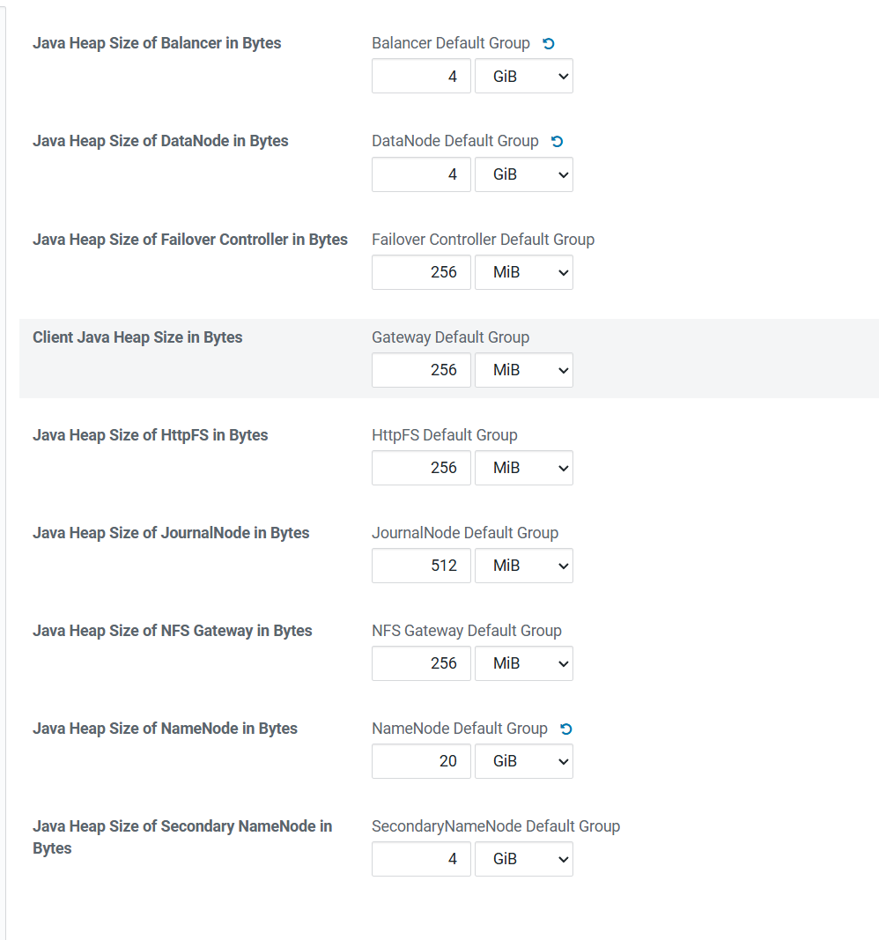879x940 pixels.
Task: Open Balancer heap size unit dropdown
Action: point(524,77)
